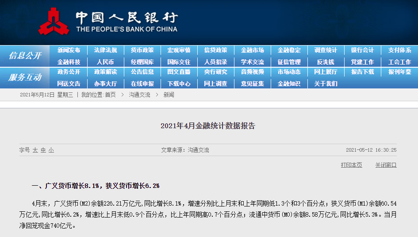Click the 关闭窗口 close window link
This screenshot has height=237, width=418.
[x=386, y=165]
